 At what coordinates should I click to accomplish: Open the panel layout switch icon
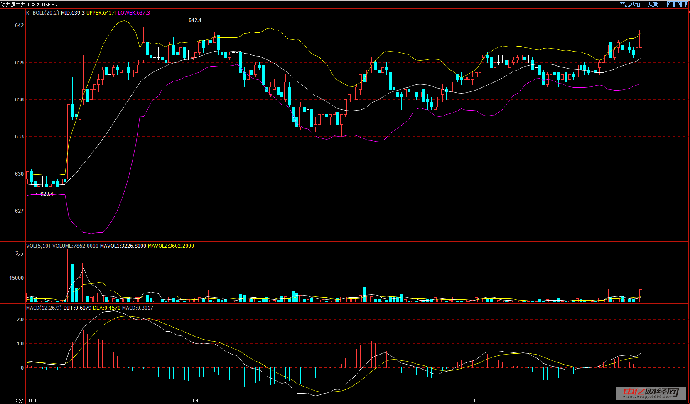tap(685, 4)
